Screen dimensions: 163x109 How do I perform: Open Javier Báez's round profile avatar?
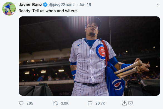pyautogui.click(x=9, y=9)
